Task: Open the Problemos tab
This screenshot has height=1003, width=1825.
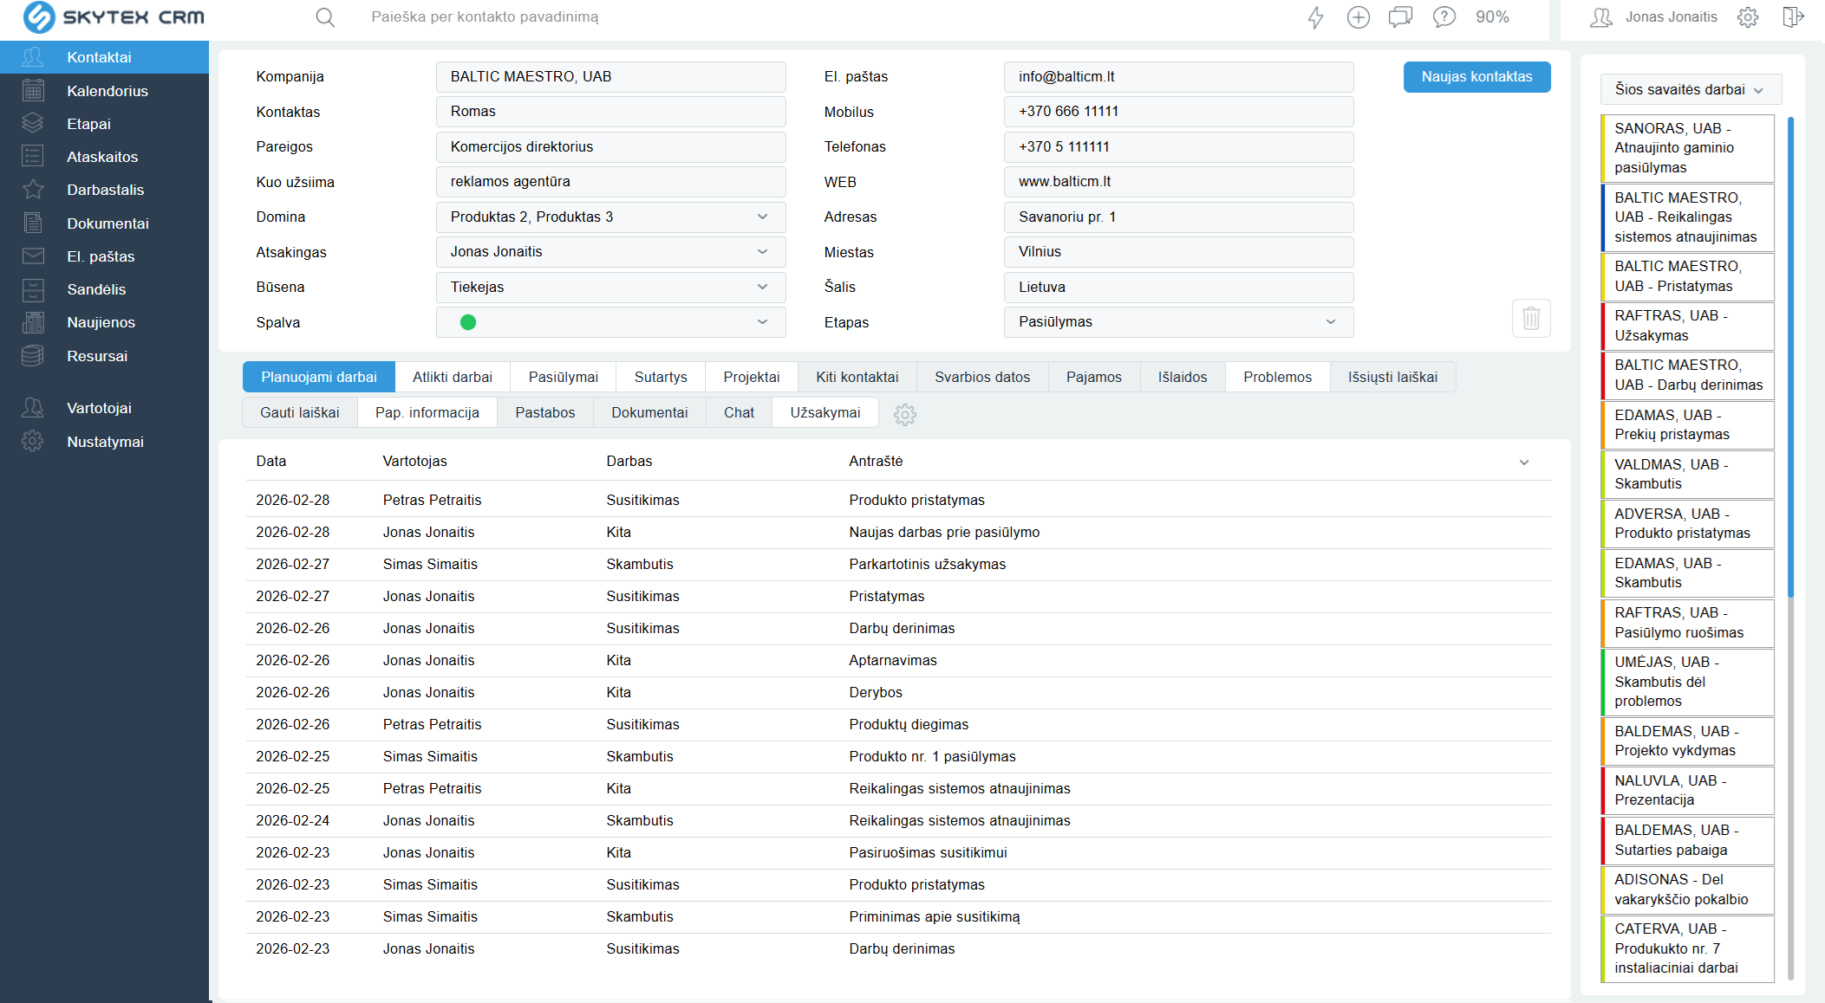Action: click(1278, 377)
